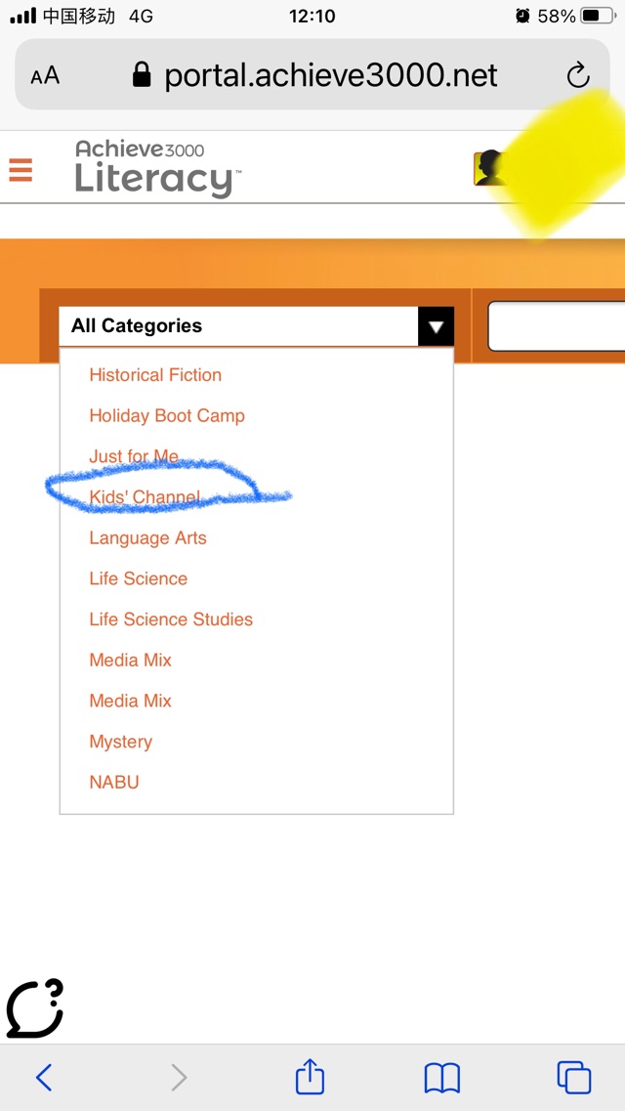Tap the battery indicator in status bar
Image resolution: width=625 pixels, height=1111 pixels.
pos(599,16)
